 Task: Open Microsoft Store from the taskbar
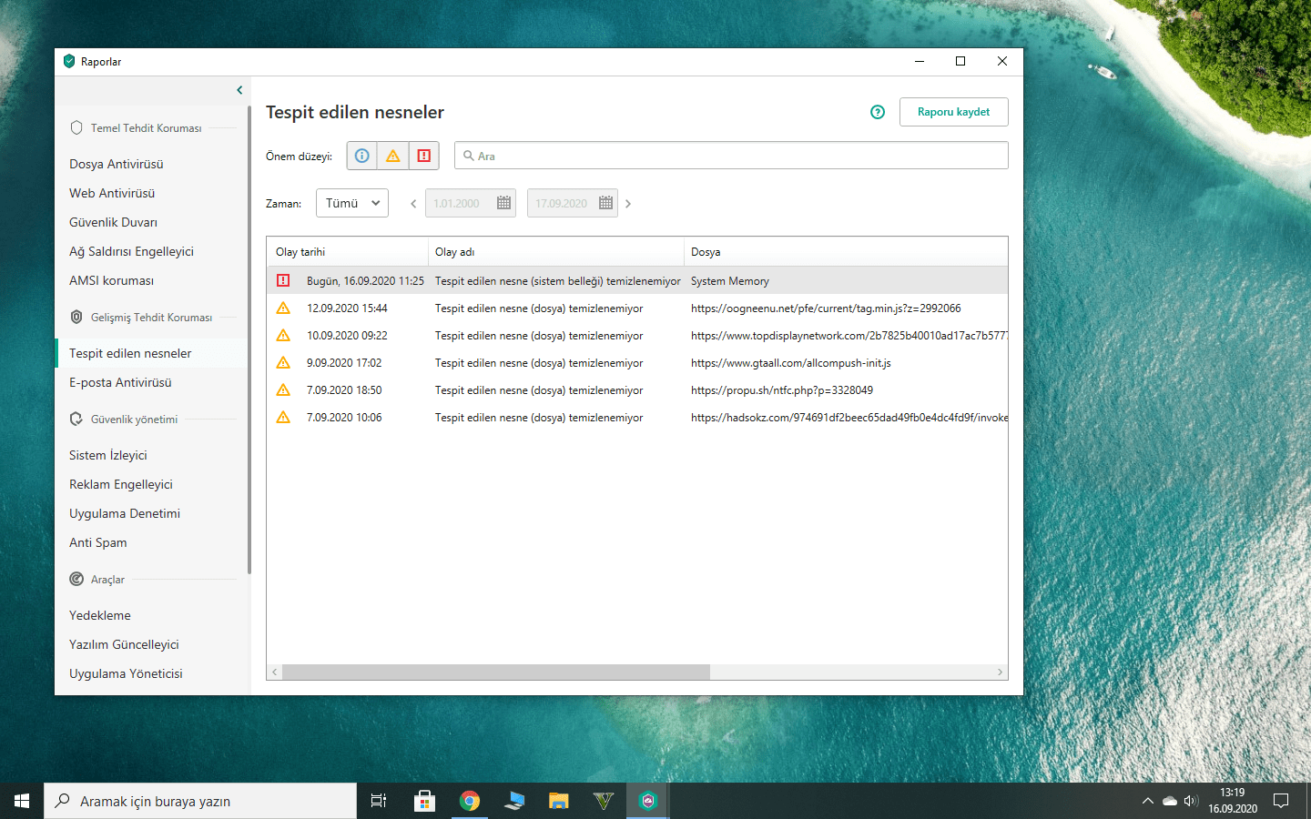[x=424, y=801]
